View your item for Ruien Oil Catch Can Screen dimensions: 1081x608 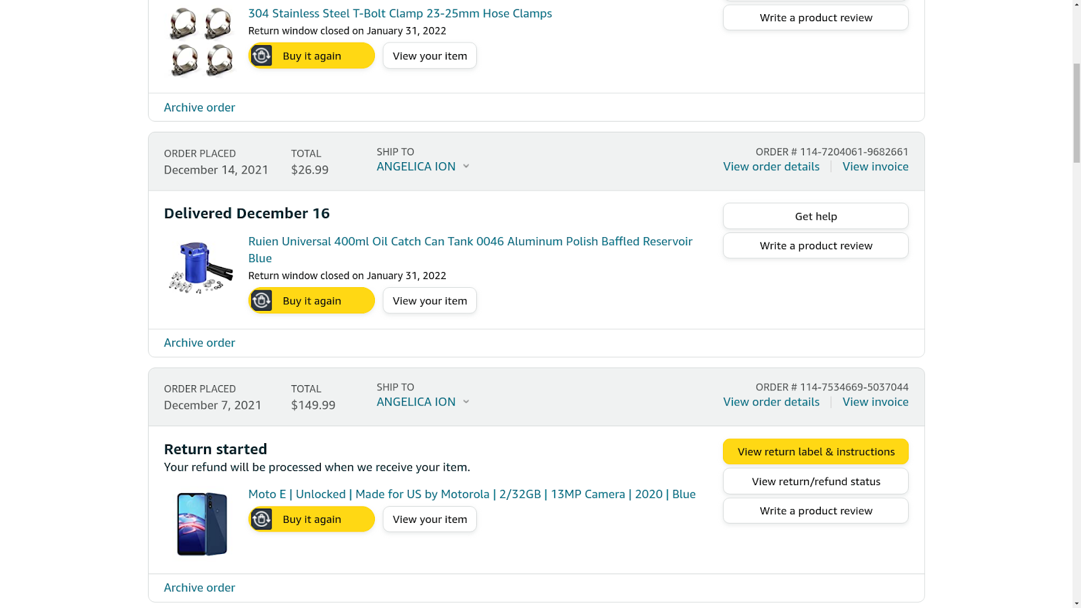point(430,301)
